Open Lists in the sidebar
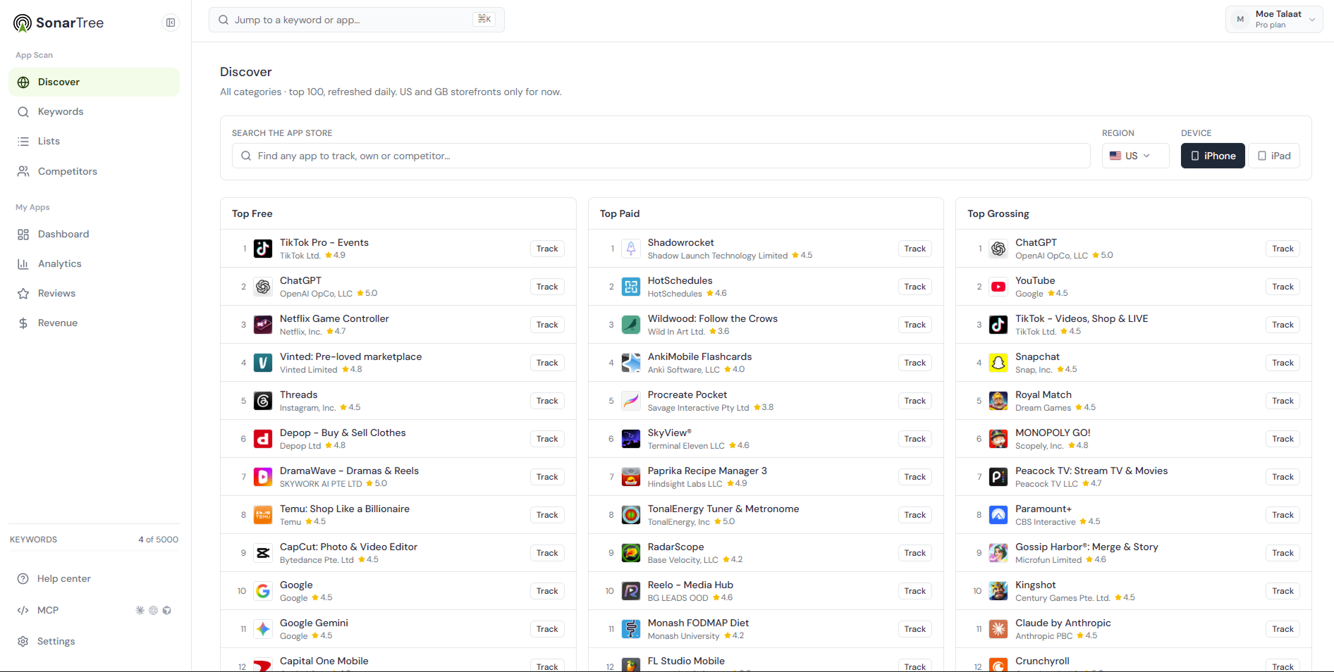 tap(94, 141)
